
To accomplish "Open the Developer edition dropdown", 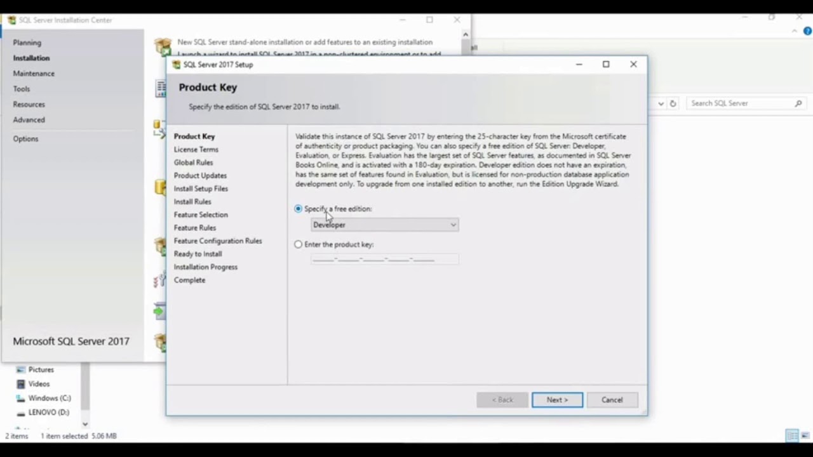I will pyautogui.click(x=384, y=225).
